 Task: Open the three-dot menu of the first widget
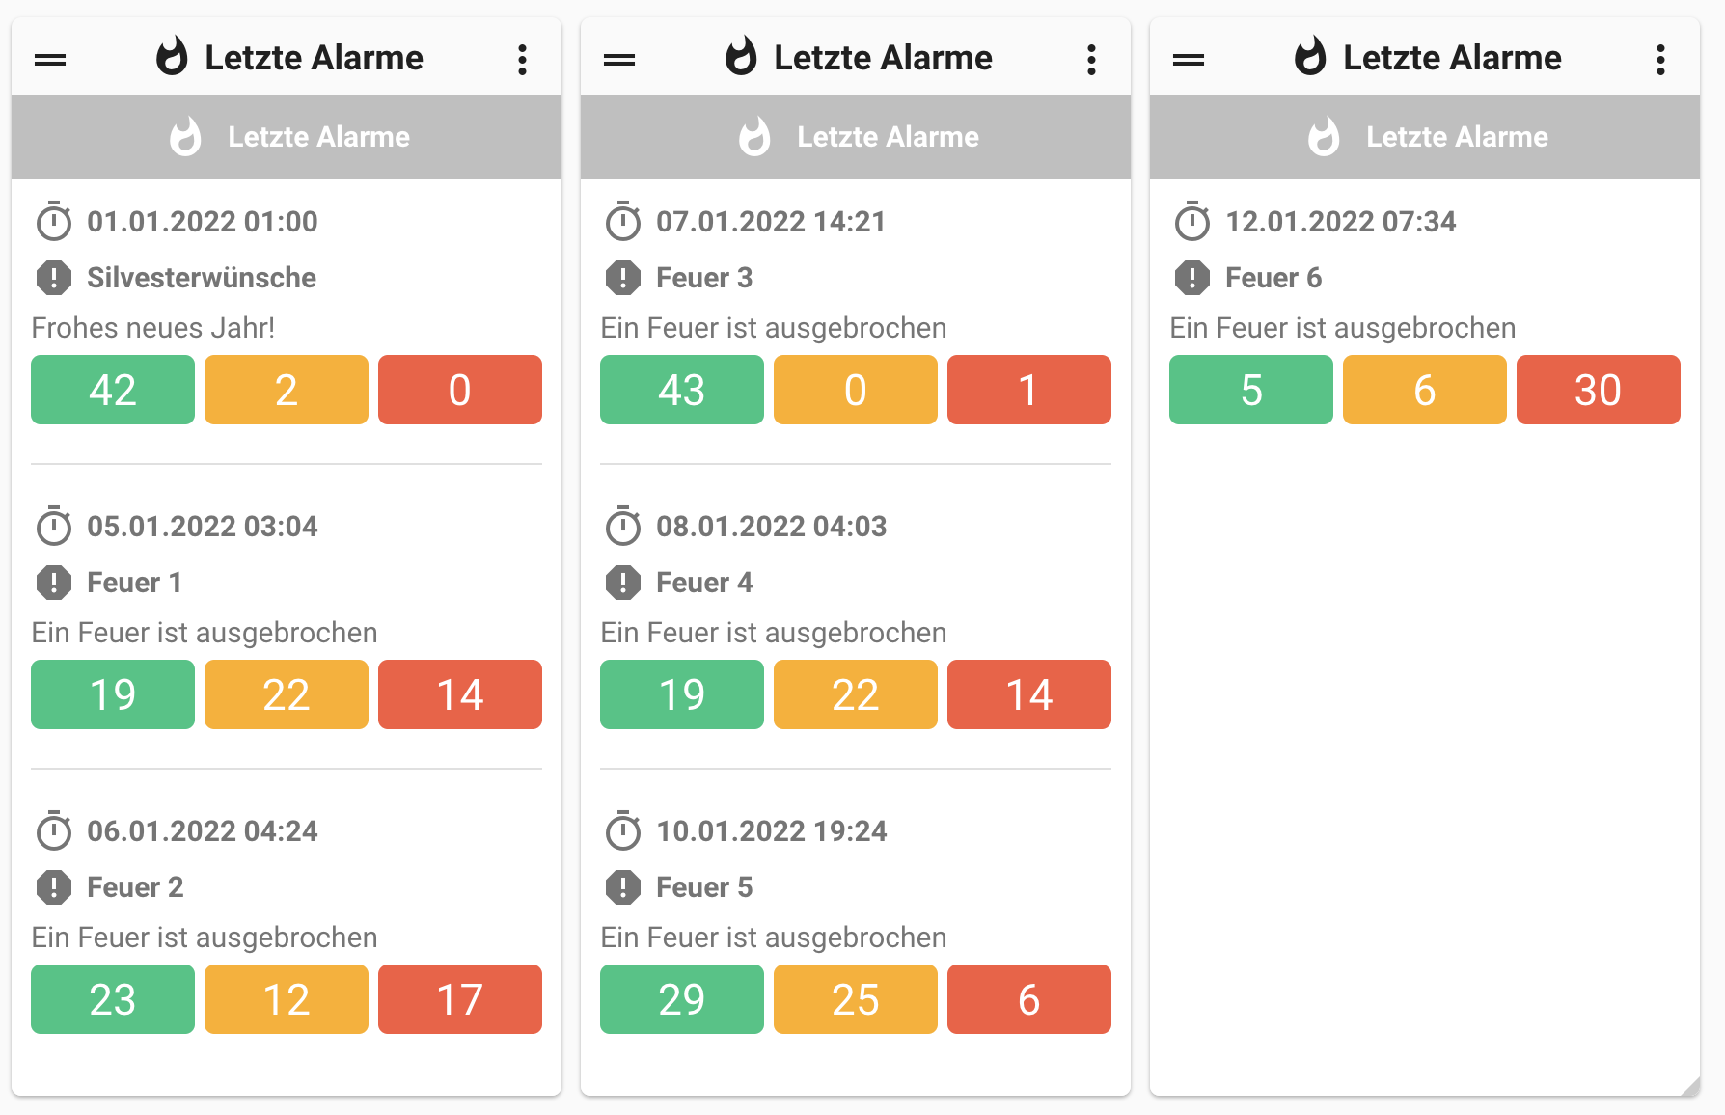522,60
